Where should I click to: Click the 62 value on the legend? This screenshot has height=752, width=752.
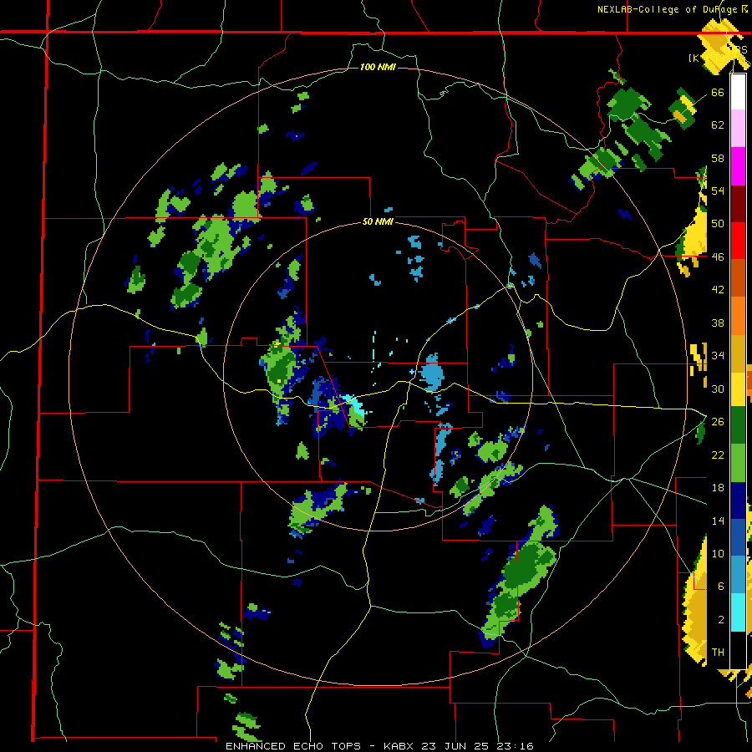(x=718, y=125)
